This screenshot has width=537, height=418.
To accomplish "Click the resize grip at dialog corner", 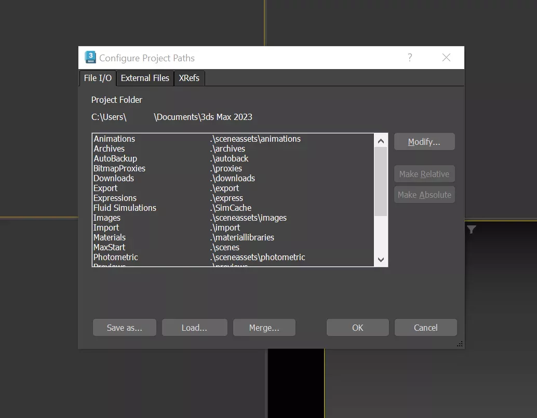I will click(459, 343).
